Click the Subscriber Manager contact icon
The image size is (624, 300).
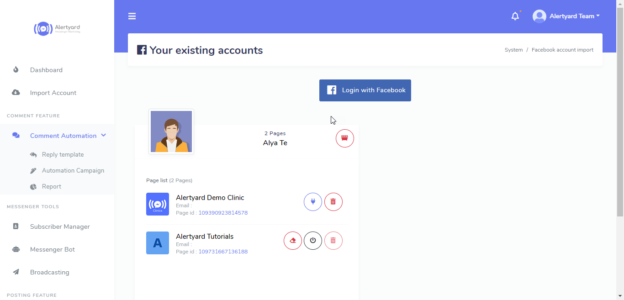pyautogui.click(x=16, y=226)
